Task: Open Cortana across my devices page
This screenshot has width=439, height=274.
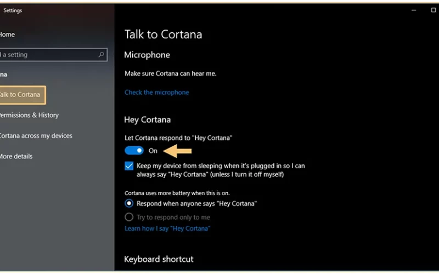Action: (x=36, y=135)
